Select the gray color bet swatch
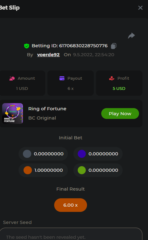 [27, 154]
